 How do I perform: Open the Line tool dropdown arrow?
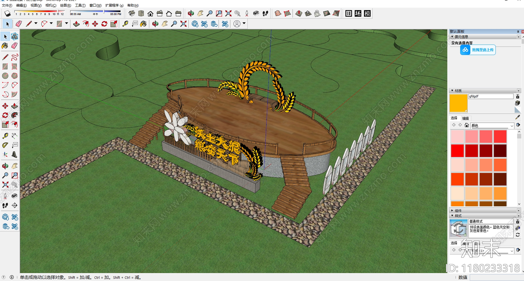click(x=36, y=24)
